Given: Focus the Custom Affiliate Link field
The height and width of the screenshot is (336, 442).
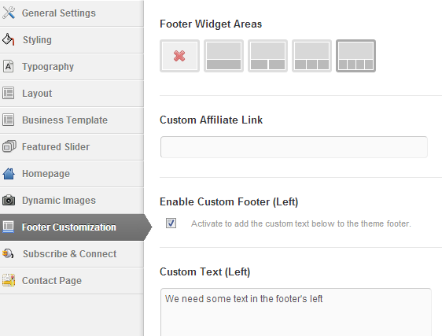Looking at the screenshot, I should pyautogui.click(x=294, y=147).
